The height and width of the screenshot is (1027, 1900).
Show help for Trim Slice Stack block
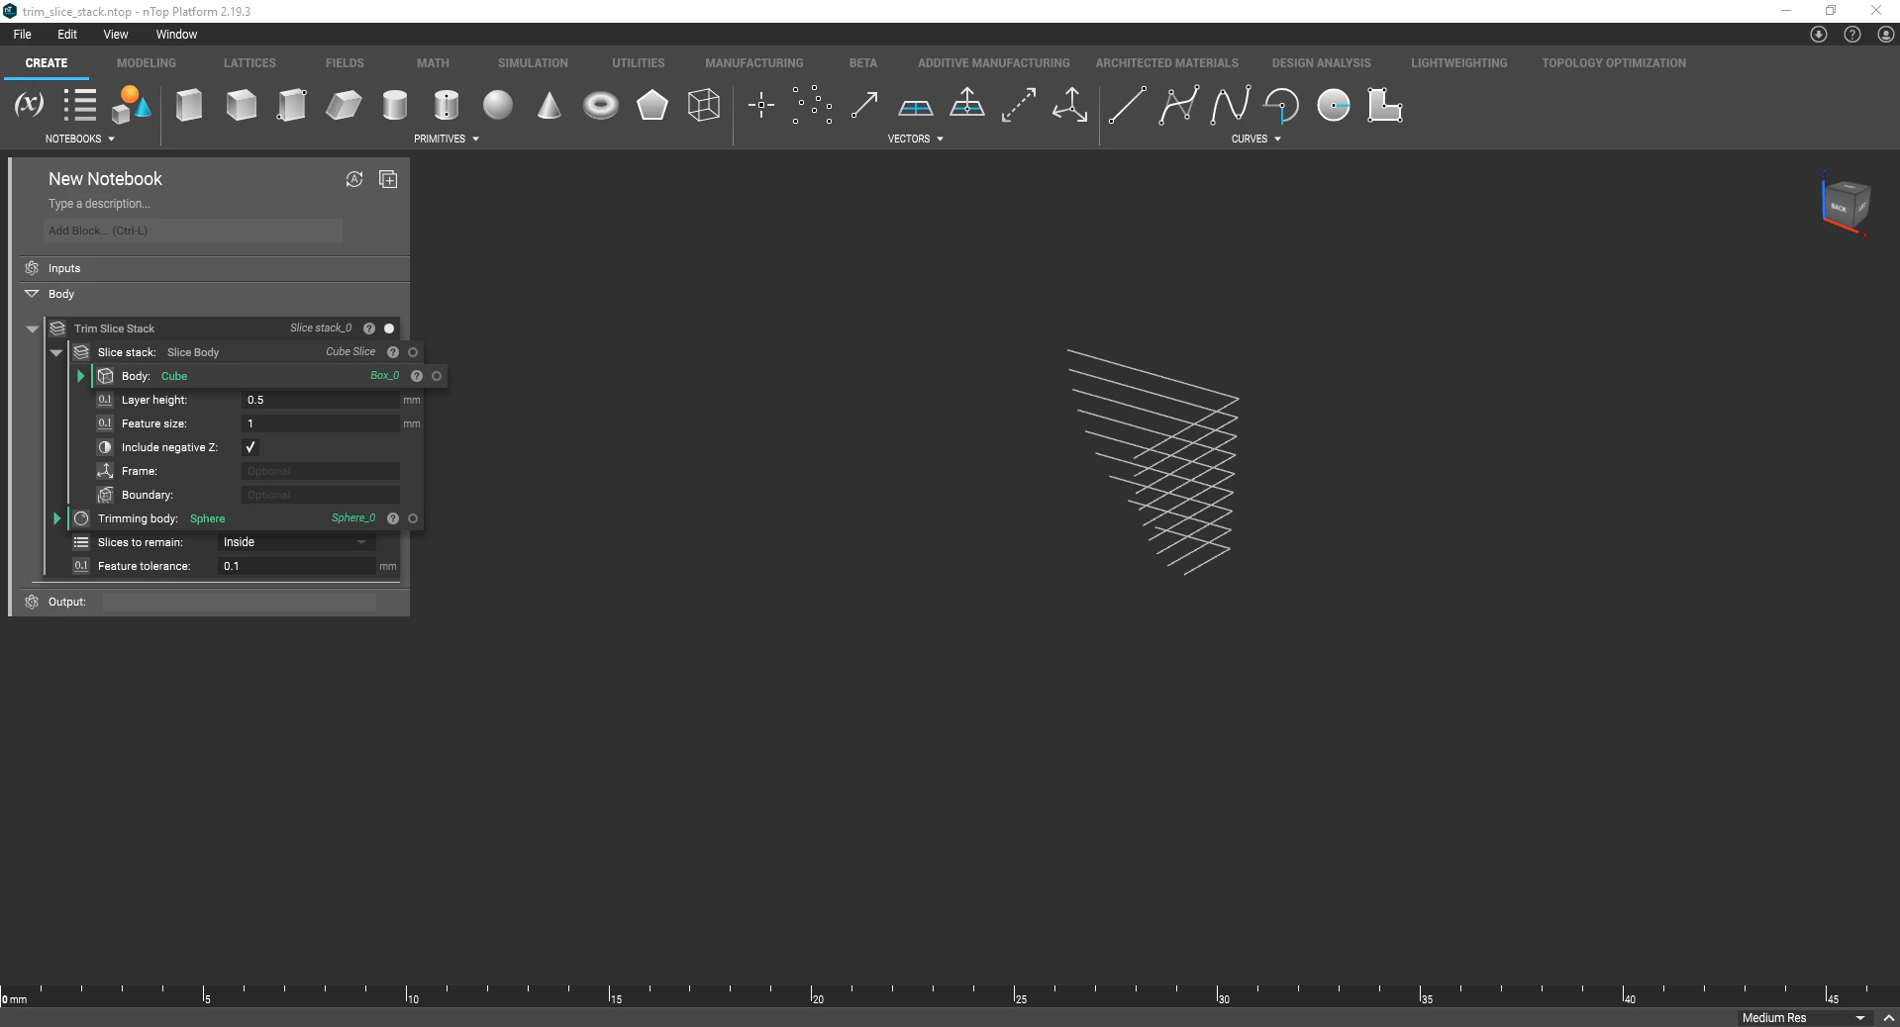[x=369, y=328]
